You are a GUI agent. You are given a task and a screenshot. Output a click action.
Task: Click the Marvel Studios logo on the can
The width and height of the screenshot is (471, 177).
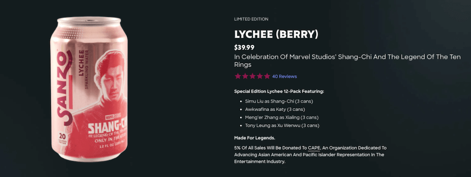(109, 118)
